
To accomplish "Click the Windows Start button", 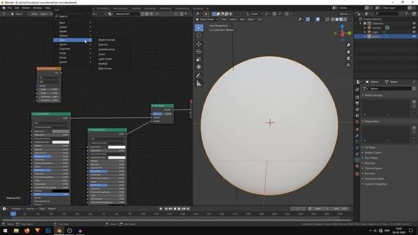I will pos(5,230).
